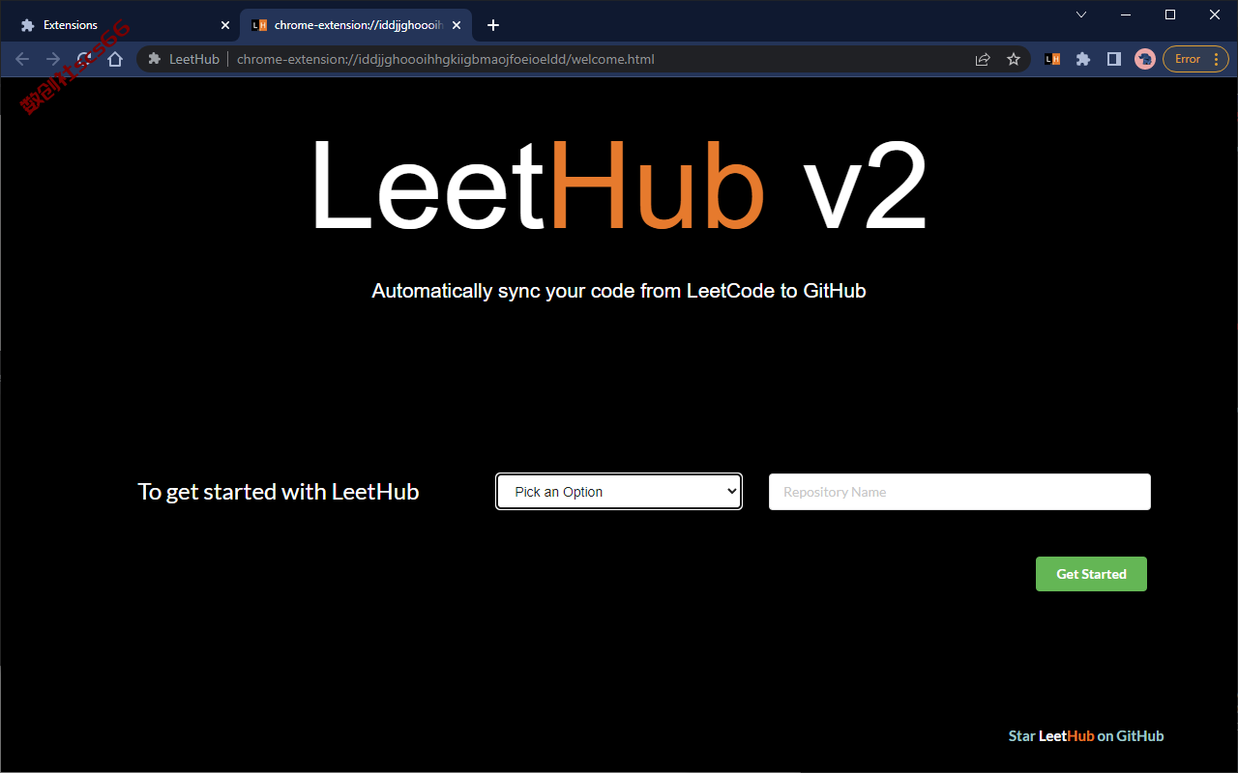Image resolution: width=1238 pixels, height=773 pixels.
Task: Toggle the browser side panel
Action: click(1114, 59)
